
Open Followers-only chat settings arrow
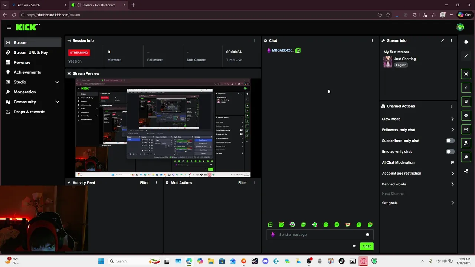pyautogui.click(x=452, y=130)
